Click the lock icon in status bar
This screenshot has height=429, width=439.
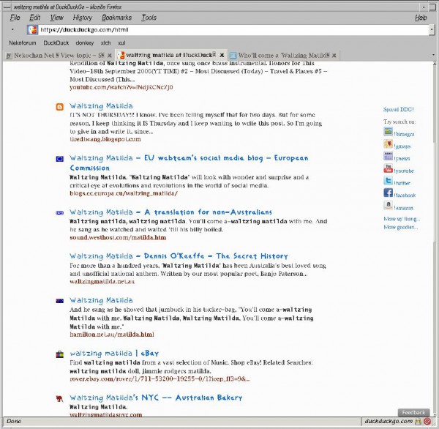pyautogui.click(x=418, y=422)
